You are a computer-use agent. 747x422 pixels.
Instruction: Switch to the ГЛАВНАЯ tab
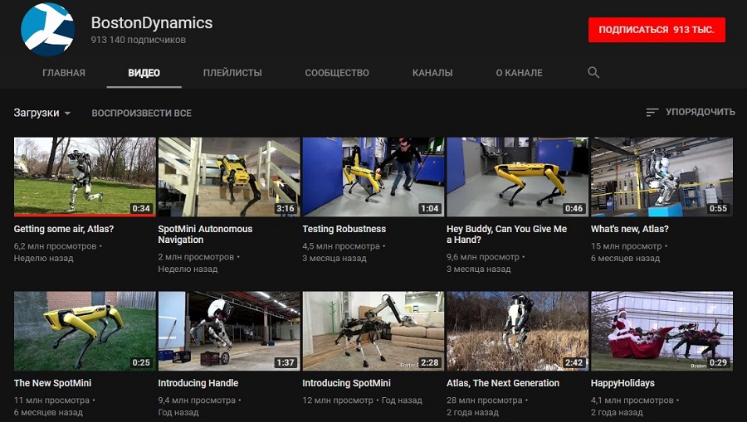[64, 73]
